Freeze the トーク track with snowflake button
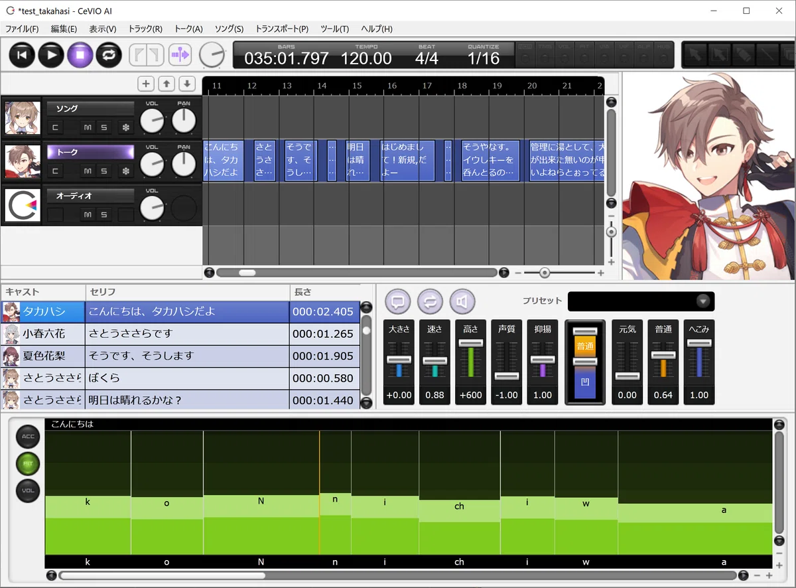The width and height of the screenshot is (796, 588). 125,171
